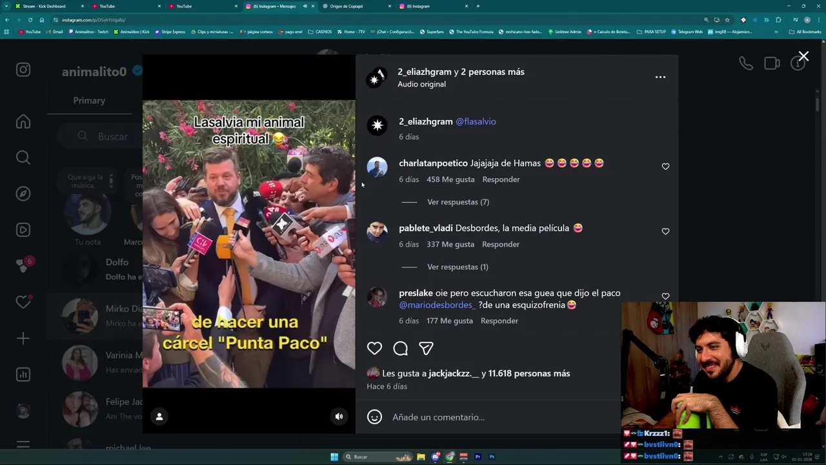Open jackjackzz.__ profile in the likes line
The image size is (826, 465).
(x=454, y=373)
